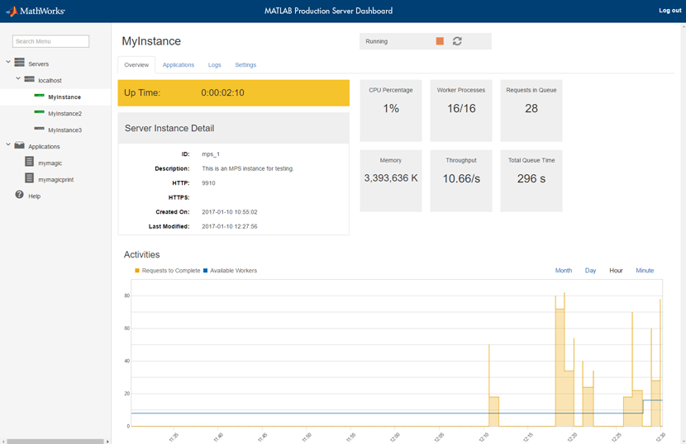Click the HTTP port value 9910
Viewport: 686px width, 444px height.
pos(208,183)
